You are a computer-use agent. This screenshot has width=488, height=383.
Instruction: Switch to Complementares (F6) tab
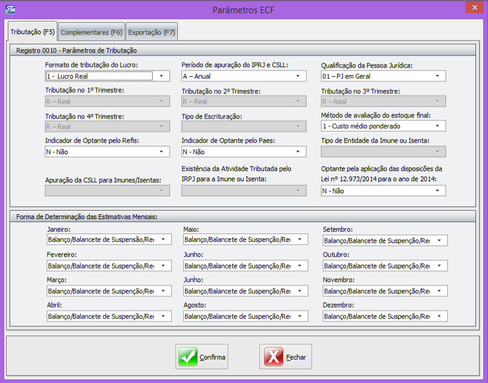pyautogui.click(x=92, y=32)
